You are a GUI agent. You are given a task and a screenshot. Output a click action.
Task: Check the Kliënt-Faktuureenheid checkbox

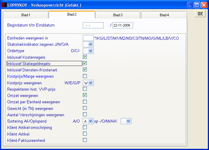tap(85, 140)
